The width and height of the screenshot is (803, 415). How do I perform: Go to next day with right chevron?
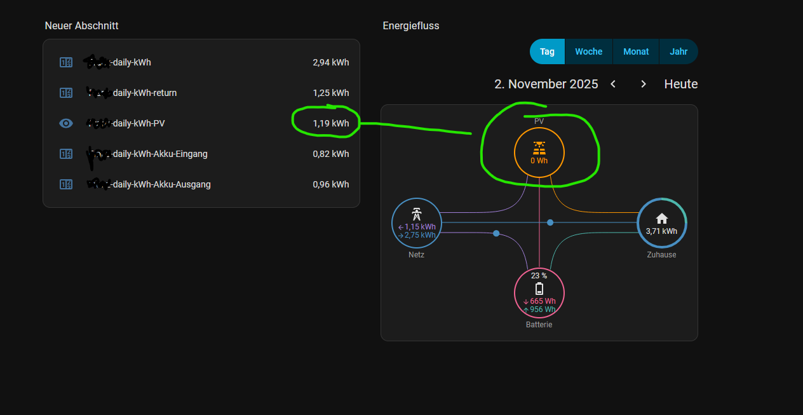click(x=644, y=84)
